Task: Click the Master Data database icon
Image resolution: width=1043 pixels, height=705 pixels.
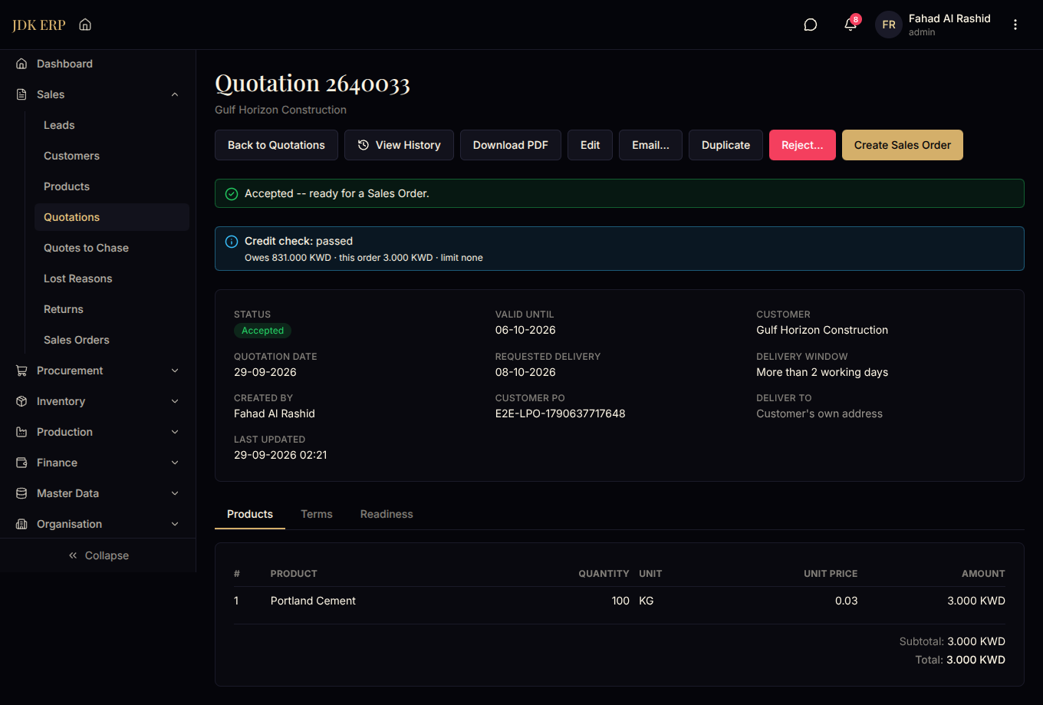Action: (21, 493)
